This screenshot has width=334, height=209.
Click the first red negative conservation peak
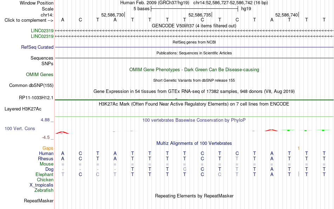pos(62,133)
